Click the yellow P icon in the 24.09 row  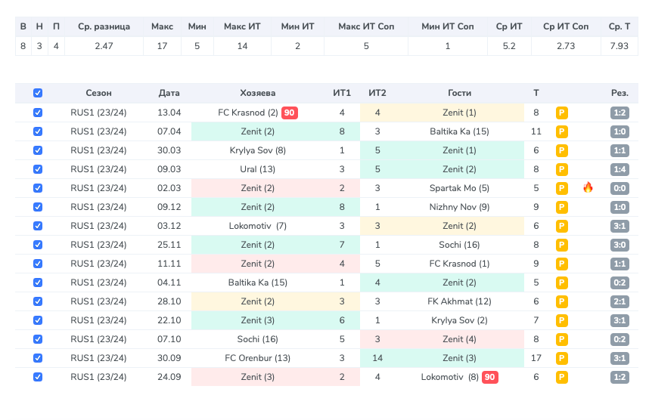(x=562, y=377)
